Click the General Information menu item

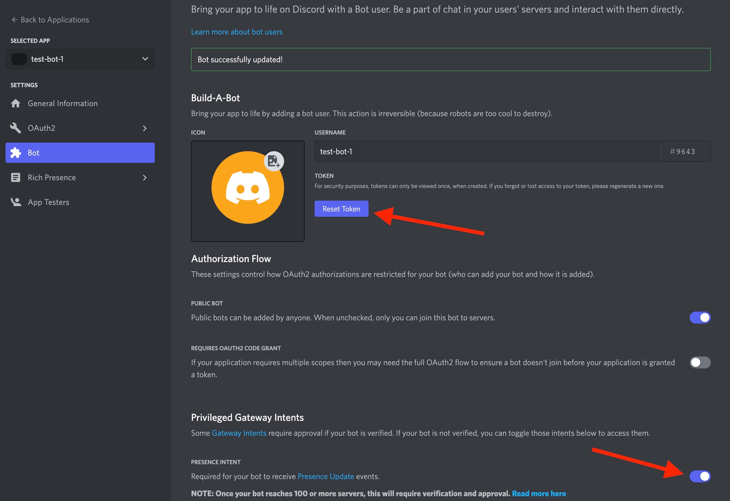point(63,103)
